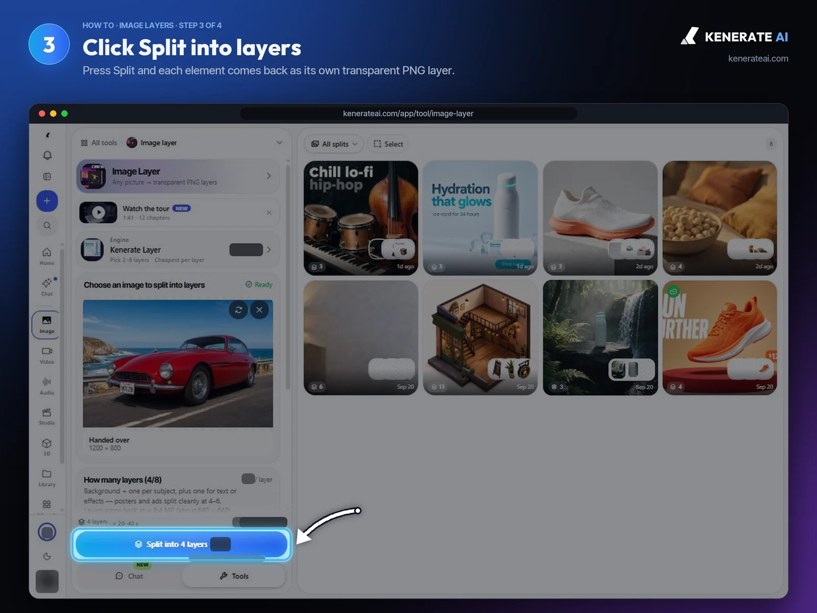Open the Video sidebar section
The height and width of the screenshot is (613, 817).
[x=47, y=355]
